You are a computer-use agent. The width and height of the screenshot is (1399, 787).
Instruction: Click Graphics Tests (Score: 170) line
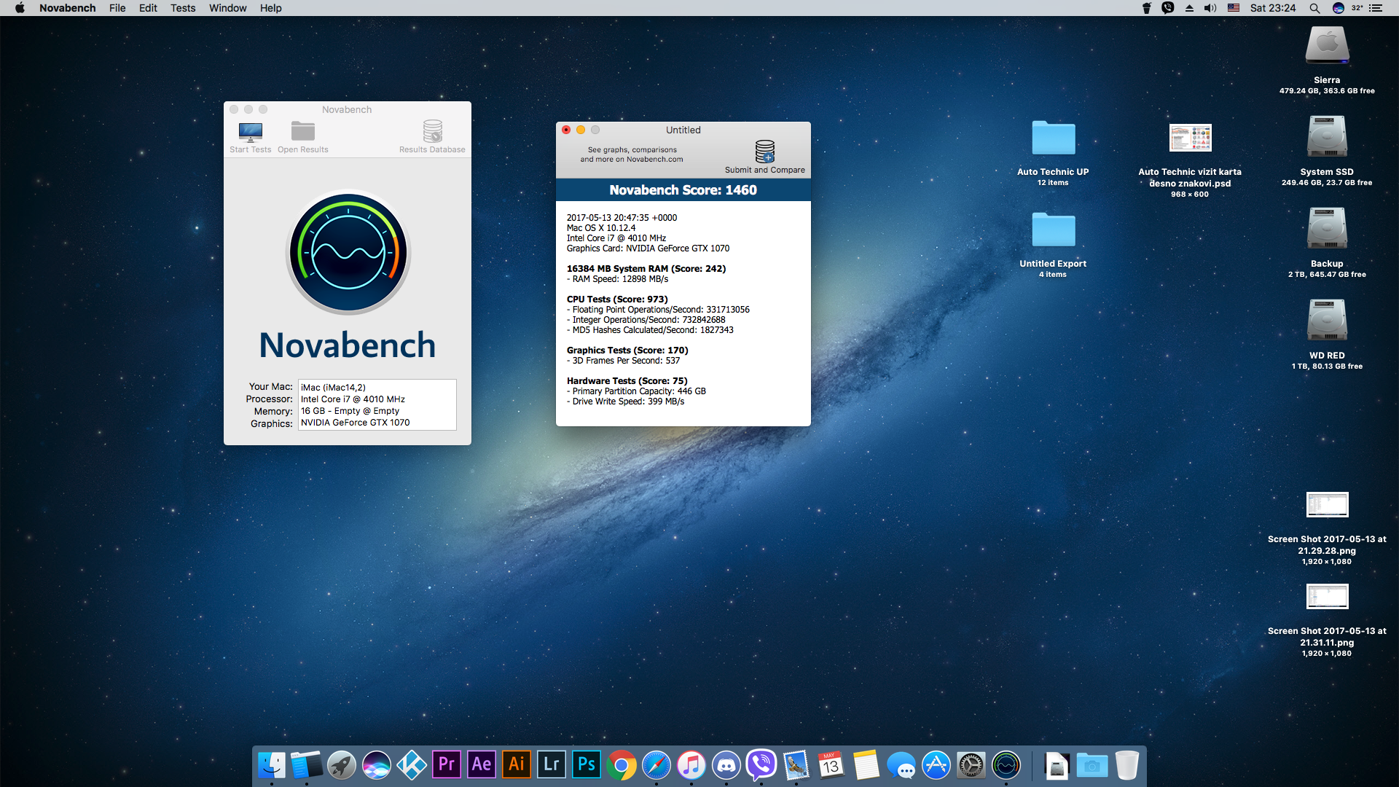tap(627, 351)
